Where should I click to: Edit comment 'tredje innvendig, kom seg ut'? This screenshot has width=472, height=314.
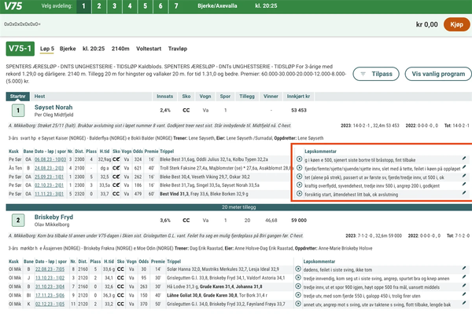(x=464, y=277)
